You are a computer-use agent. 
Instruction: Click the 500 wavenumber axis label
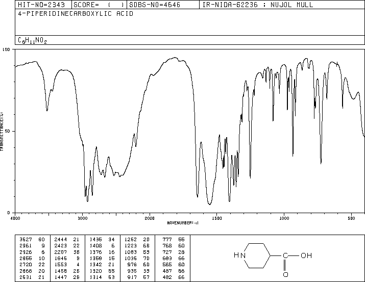tap(351, 218)
